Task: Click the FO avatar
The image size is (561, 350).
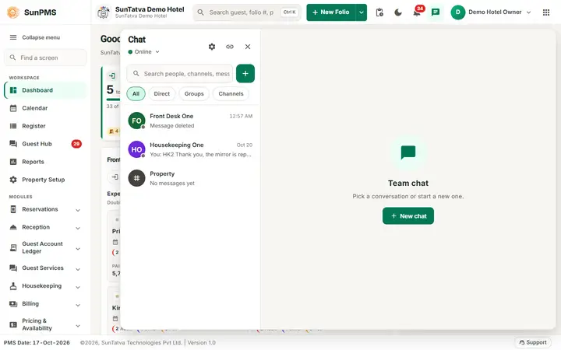Action: coord(136,121)
